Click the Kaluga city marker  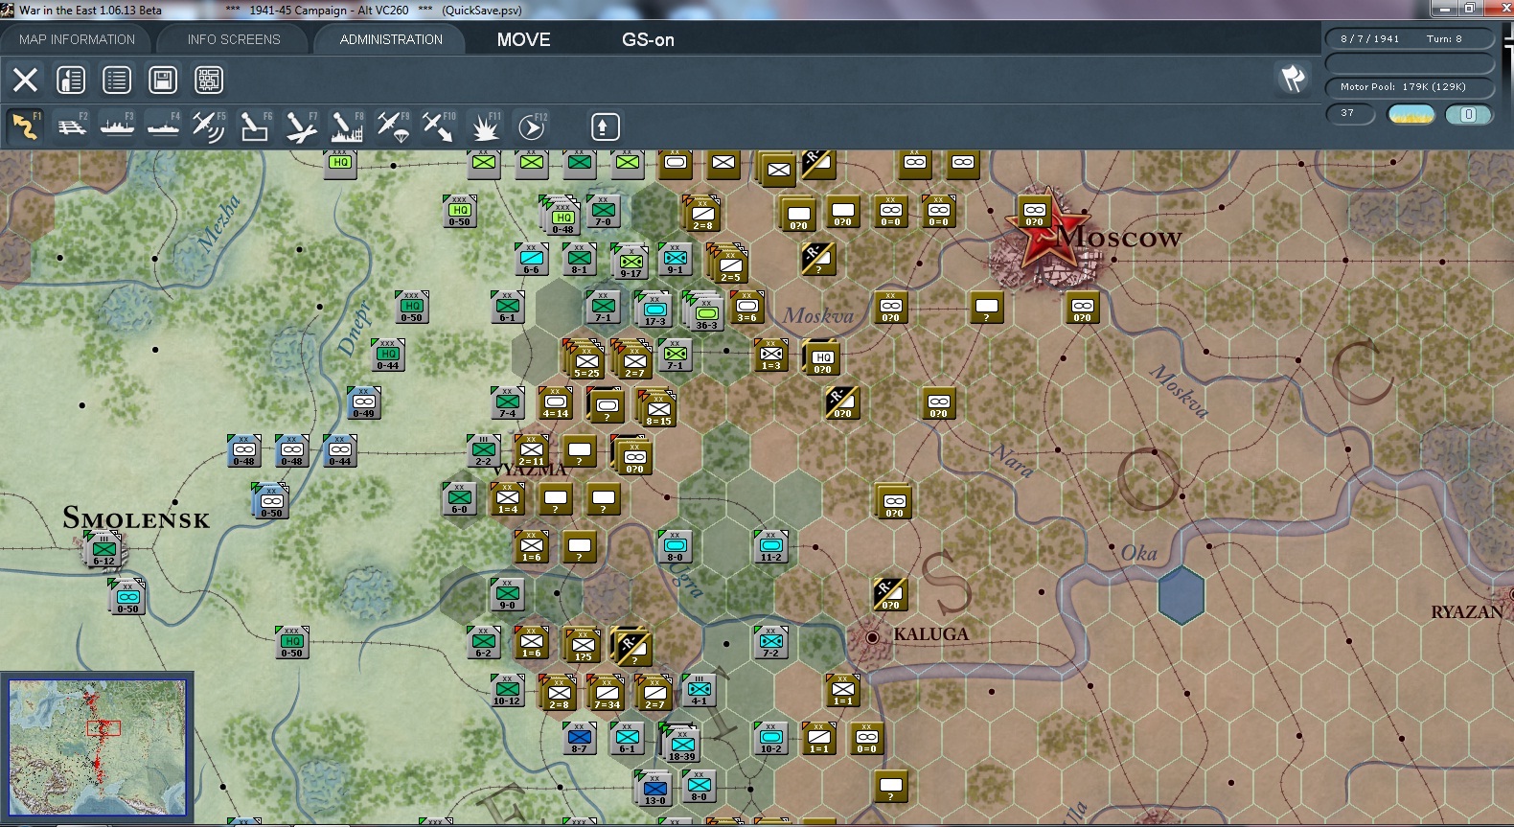point(872,637)
